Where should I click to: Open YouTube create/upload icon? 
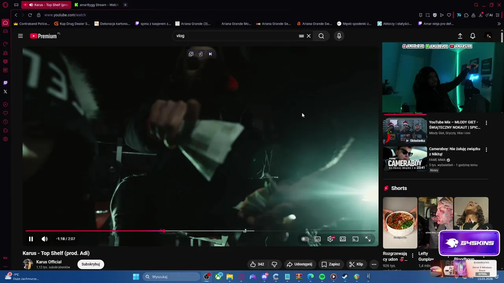pyautogui.click(x=460, y=36)
